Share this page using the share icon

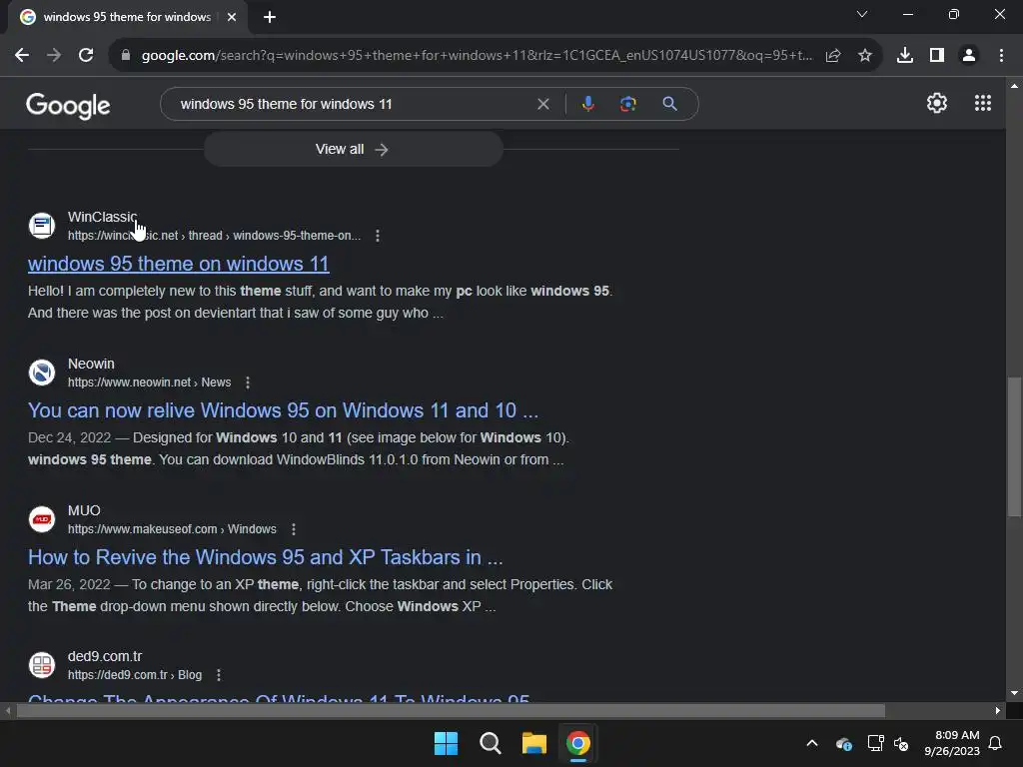tap(832, 56)
